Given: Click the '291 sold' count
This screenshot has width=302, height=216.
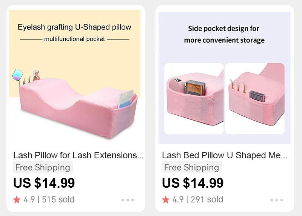Looking at the screenshot, I should click(x=207, y=200).
